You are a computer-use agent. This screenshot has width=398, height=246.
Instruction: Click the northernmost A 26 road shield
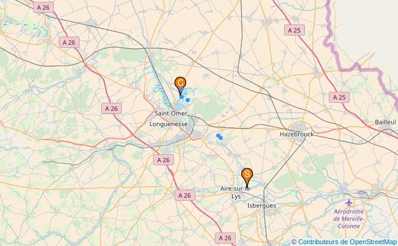[x=43, y=7]
